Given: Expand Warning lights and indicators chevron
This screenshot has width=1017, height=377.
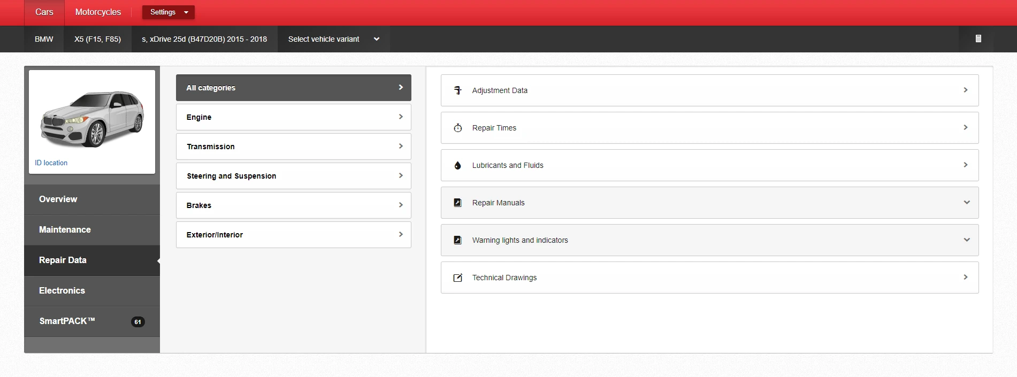Looking at the screenshot, I should pyautogui.click(x=966, y=240).
